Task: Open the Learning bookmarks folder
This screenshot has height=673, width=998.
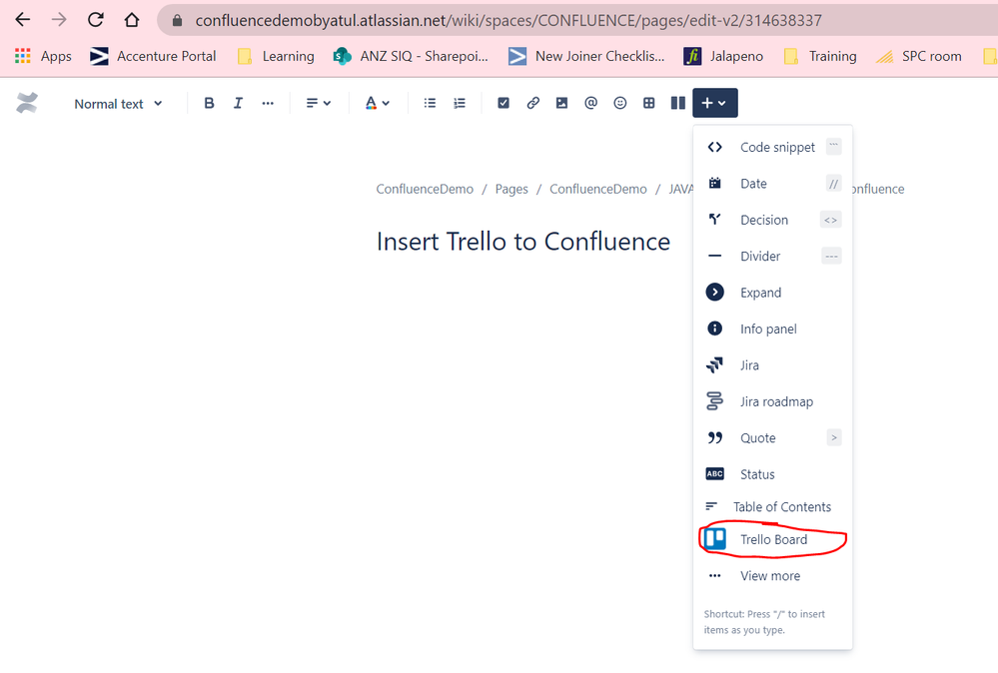Action: [276, 56]
